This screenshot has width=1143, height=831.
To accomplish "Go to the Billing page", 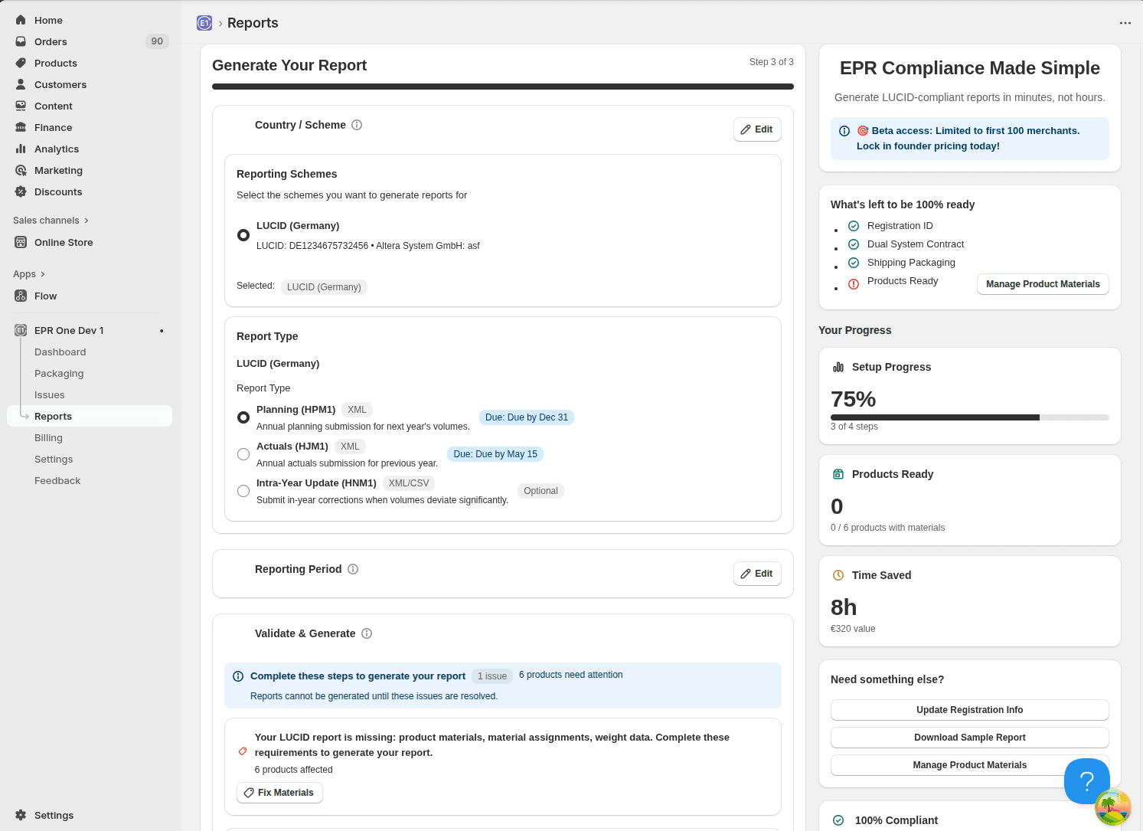I will [48, 438].
